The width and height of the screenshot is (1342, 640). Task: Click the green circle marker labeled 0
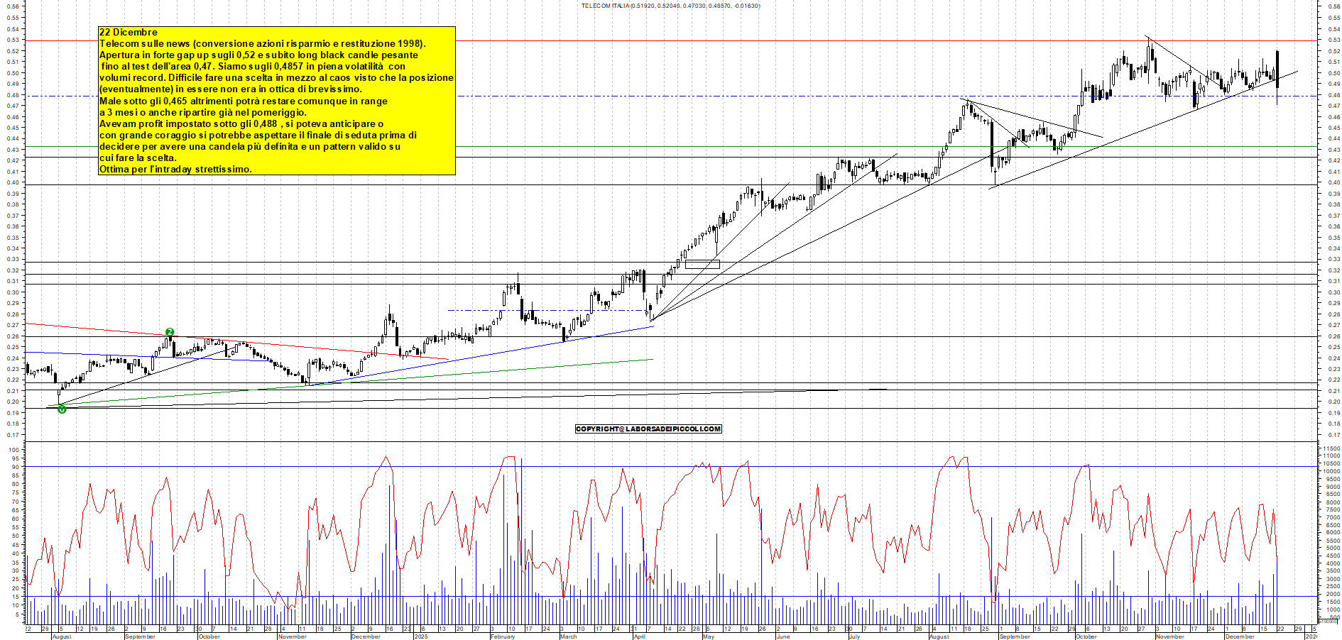pyautogui.click(x=62, y=409)
